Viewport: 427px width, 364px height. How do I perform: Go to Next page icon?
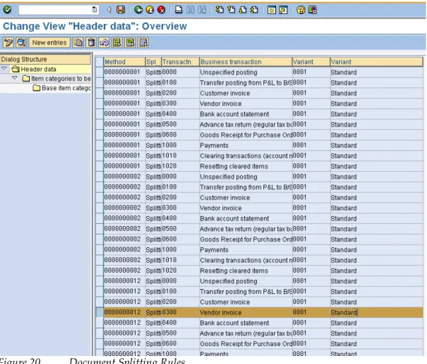tap(242, 10)
